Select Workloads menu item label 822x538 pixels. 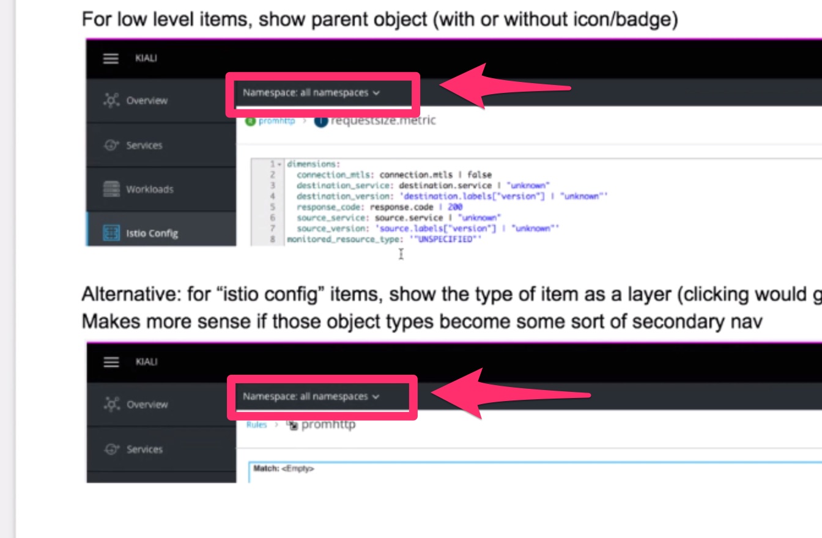(x=150, y=189)
